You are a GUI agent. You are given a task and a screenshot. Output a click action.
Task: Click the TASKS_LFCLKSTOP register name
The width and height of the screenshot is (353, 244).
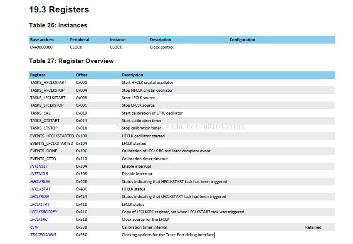click(x=47, y=105)
